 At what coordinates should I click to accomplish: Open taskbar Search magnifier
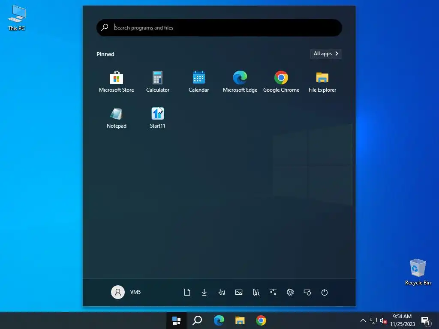click(197, 320)
